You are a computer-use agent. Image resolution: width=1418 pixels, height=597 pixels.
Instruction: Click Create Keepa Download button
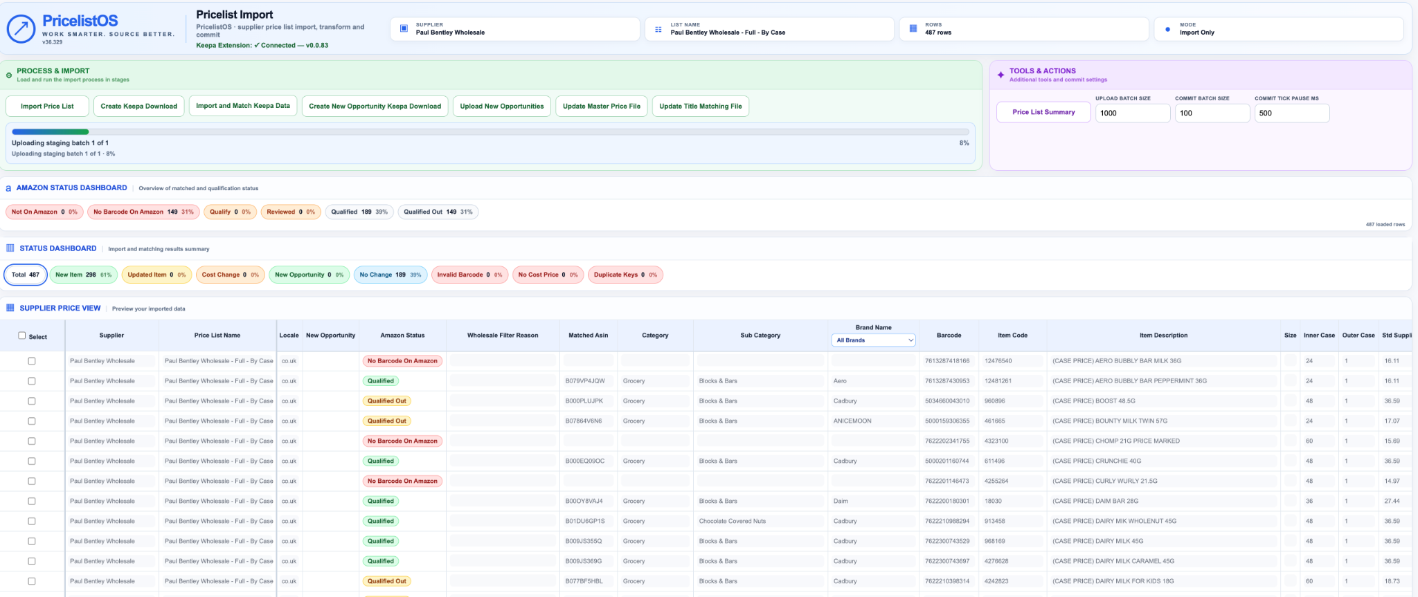[x=138, y=107]
